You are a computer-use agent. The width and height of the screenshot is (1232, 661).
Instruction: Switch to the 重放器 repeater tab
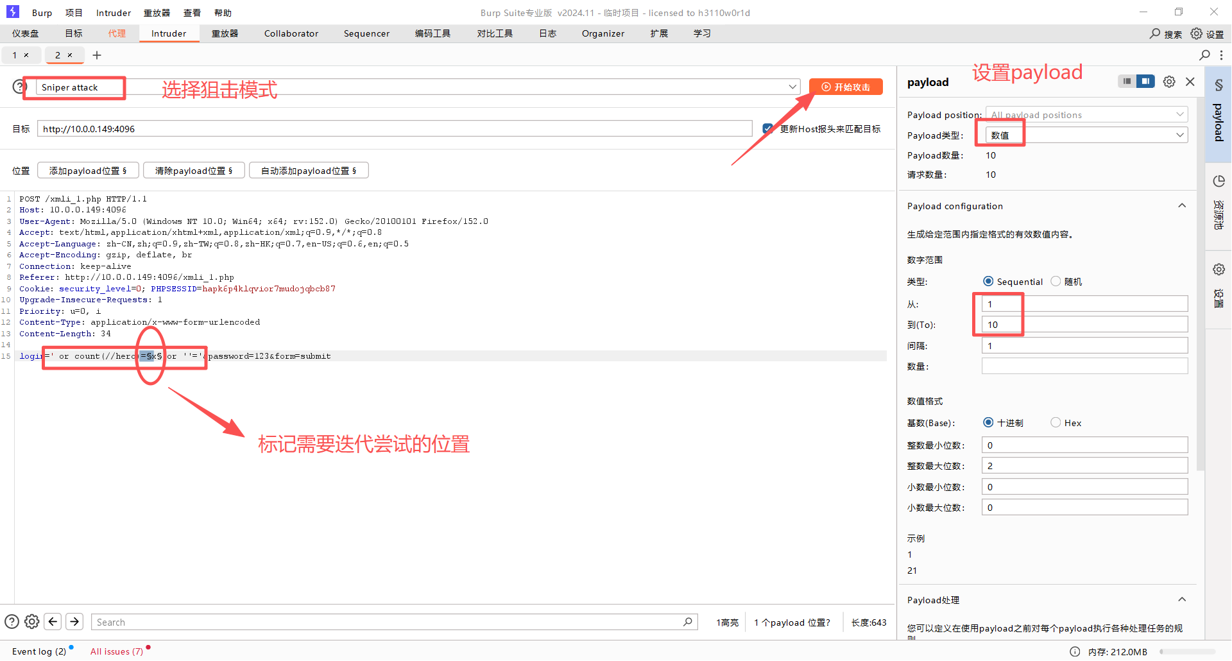(x=225, y=33)
